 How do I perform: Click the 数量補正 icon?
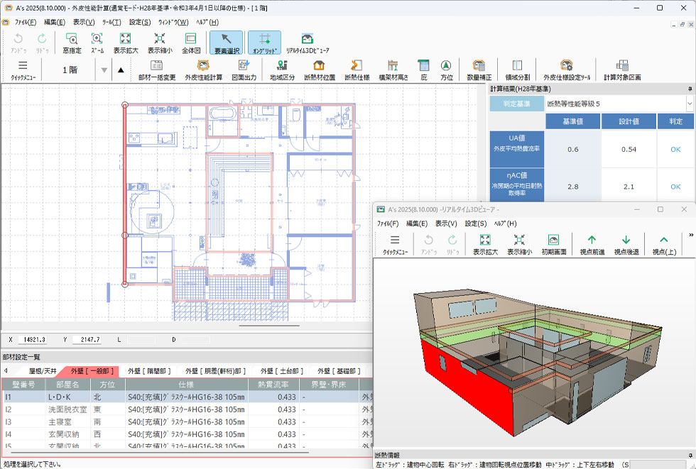pos(479,70)
